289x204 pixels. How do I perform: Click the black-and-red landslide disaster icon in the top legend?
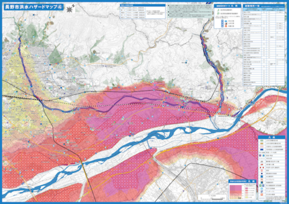pos(226,24)
